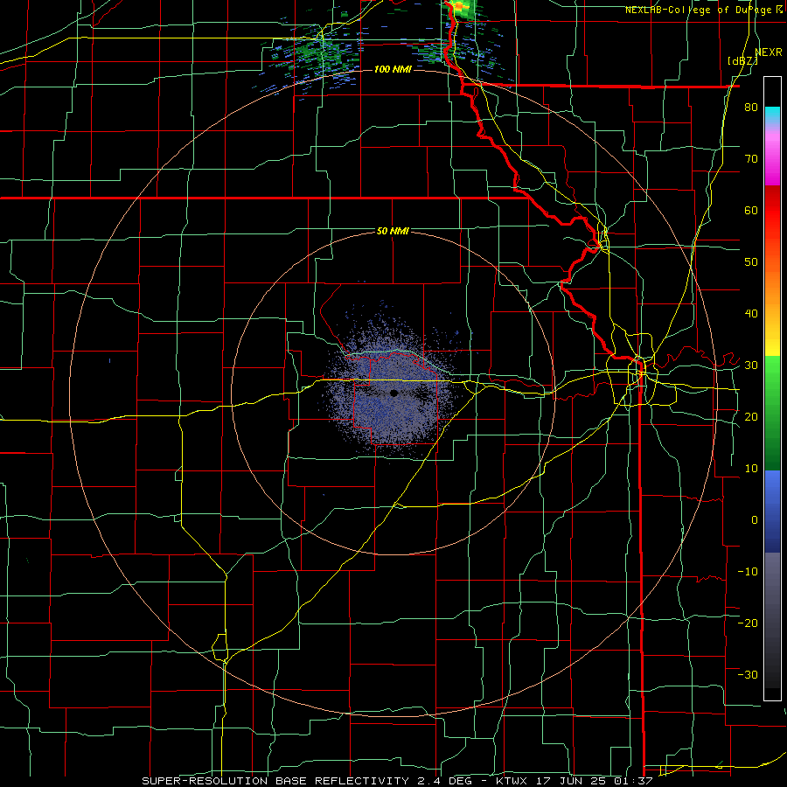The image size is (787, 787).
Task: Click the blue band of the color scale
Action: coord(772,512)
